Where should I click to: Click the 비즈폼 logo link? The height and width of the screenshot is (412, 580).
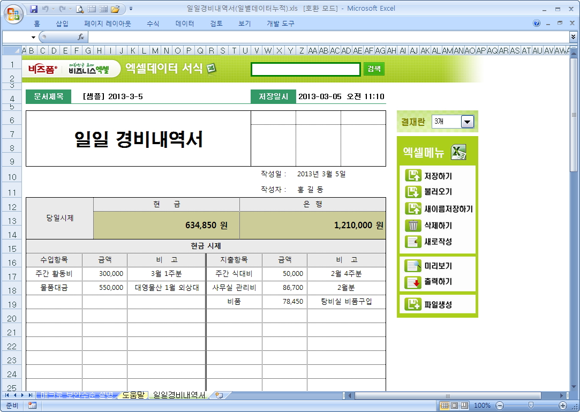pyautogui.click(x=43, y=69)
